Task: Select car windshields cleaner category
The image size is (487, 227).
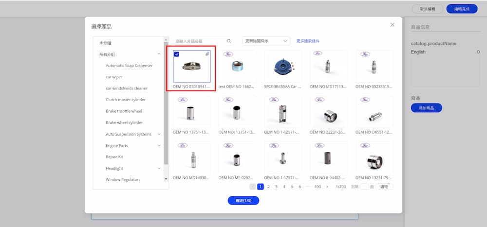Action: (x=127, y=88)
